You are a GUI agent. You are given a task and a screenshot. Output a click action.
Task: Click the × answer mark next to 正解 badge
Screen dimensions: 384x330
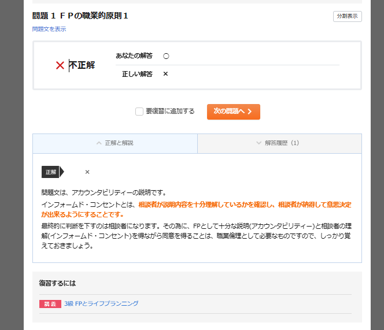point(87,172)
